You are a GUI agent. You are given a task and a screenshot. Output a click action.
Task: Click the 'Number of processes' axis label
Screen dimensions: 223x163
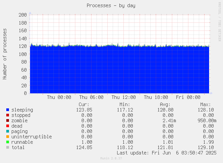coord(4,54)
